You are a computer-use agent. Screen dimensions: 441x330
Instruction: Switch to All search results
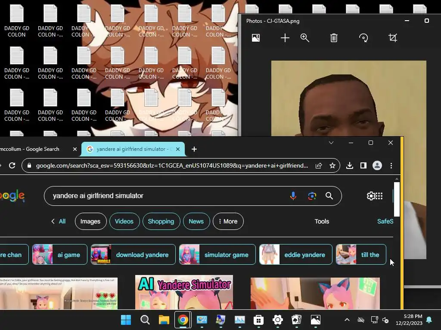point(62,221)
